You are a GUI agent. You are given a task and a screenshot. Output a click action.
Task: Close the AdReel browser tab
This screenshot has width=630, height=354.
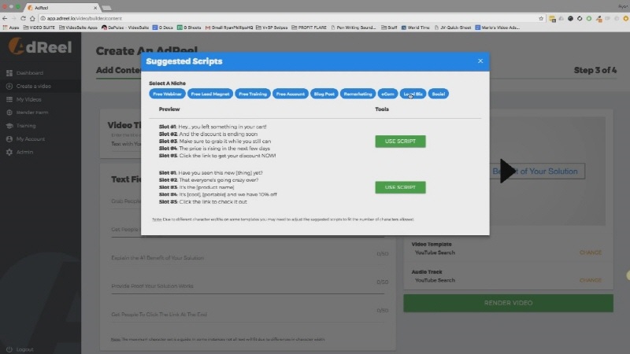click(95, 8)
